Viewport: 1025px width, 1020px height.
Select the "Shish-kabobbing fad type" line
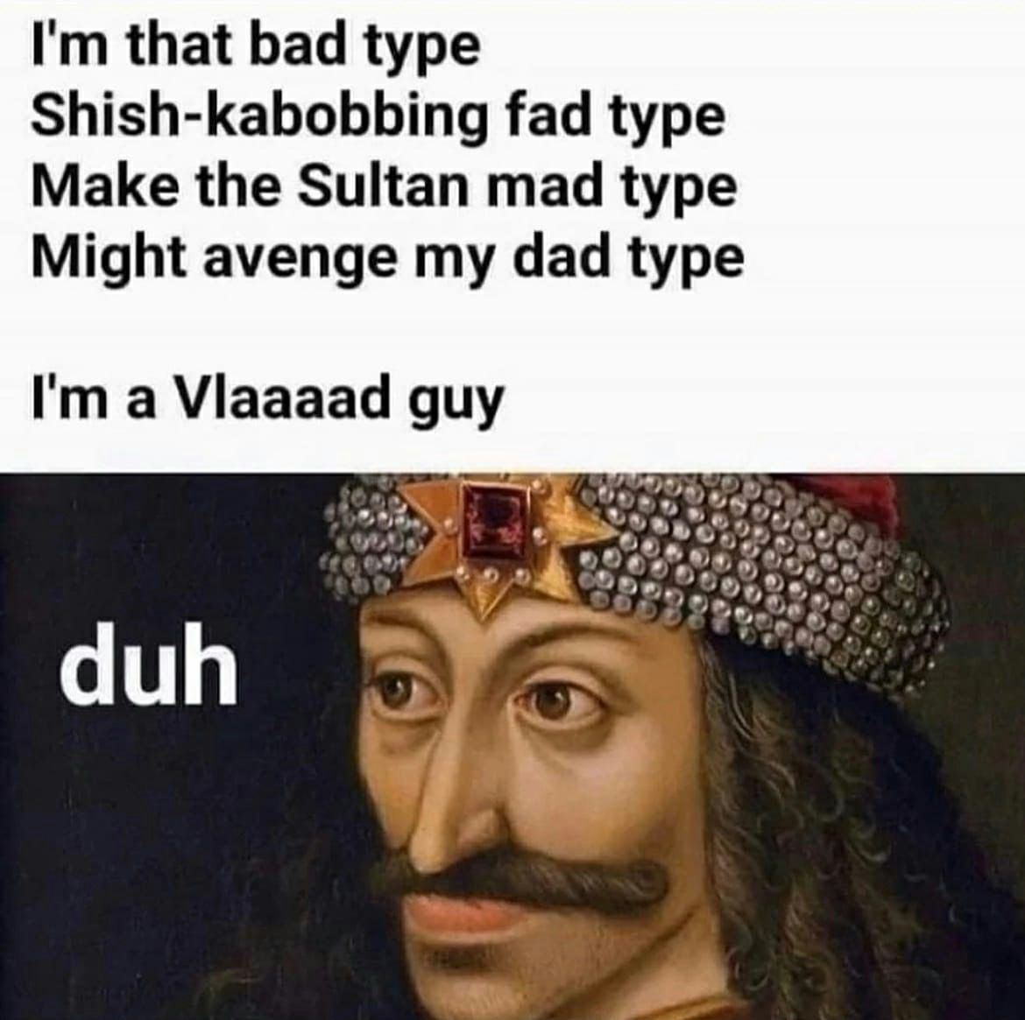pyautogui.click(x=378, y=118)
